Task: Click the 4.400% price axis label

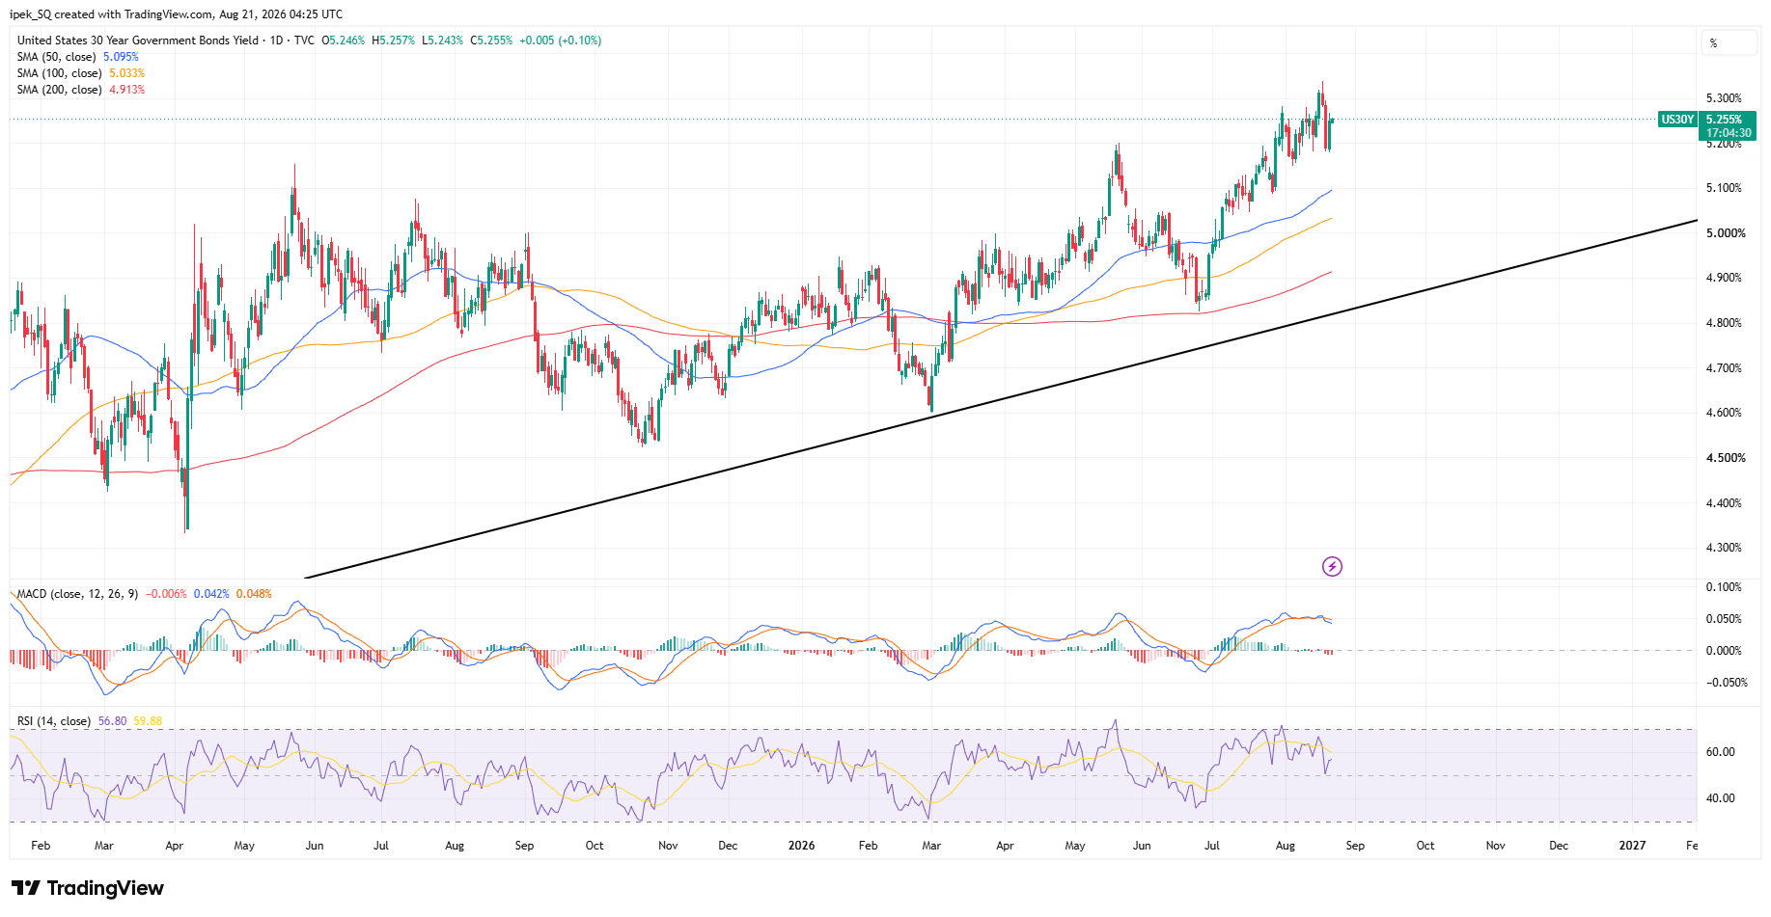Action: click(x=1725, y=503)
